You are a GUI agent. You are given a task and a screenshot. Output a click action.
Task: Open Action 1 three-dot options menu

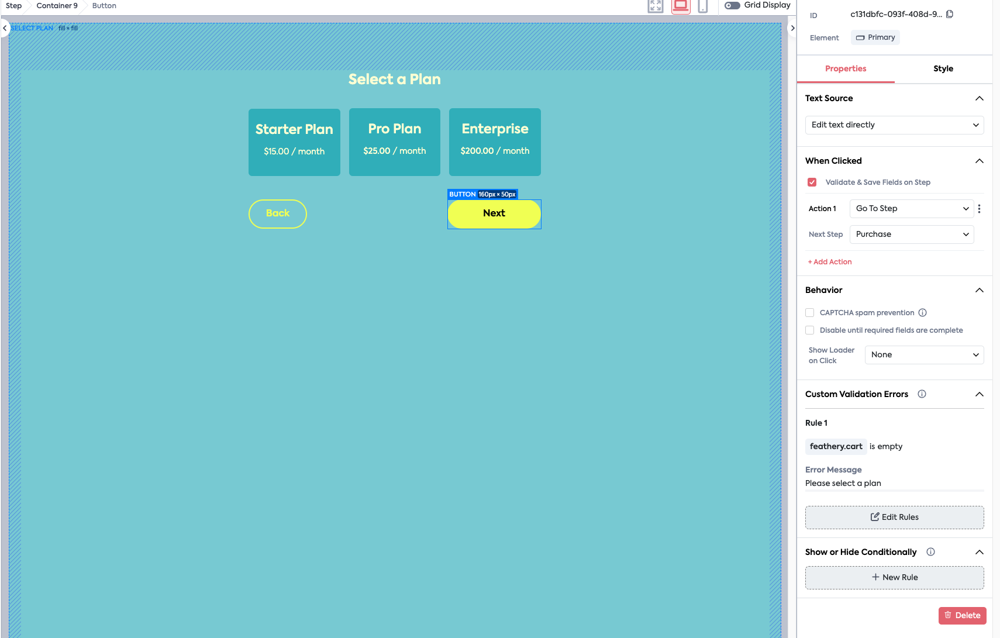[979, 209]
